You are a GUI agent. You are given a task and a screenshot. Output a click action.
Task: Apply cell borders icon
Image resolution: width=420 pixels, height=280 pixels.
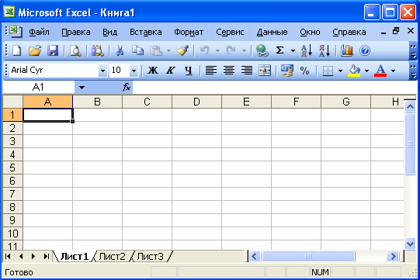328,71
